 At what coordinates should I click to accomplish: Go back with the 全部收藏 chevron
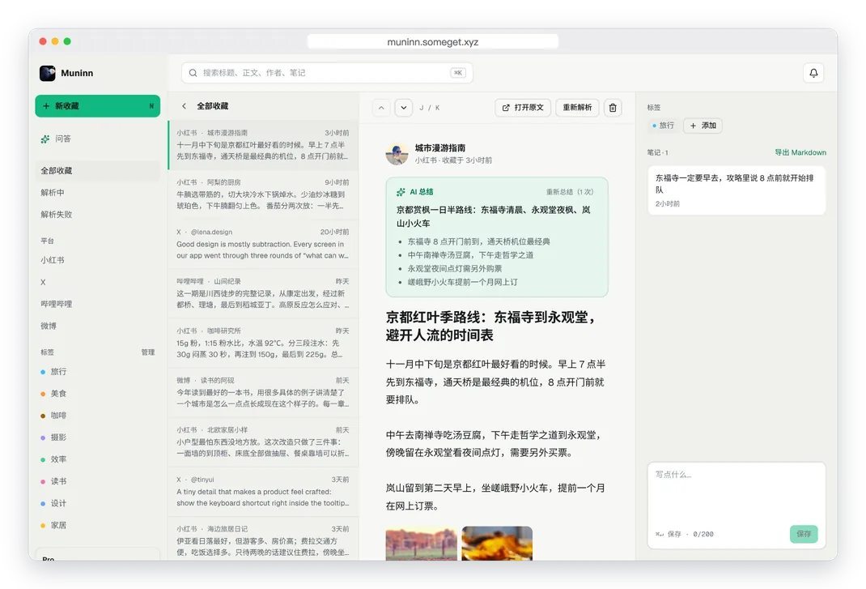184,106
